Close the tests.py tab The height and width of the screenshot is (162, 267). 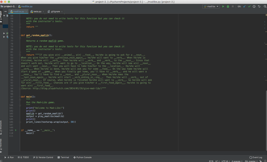tap(43, 11)
